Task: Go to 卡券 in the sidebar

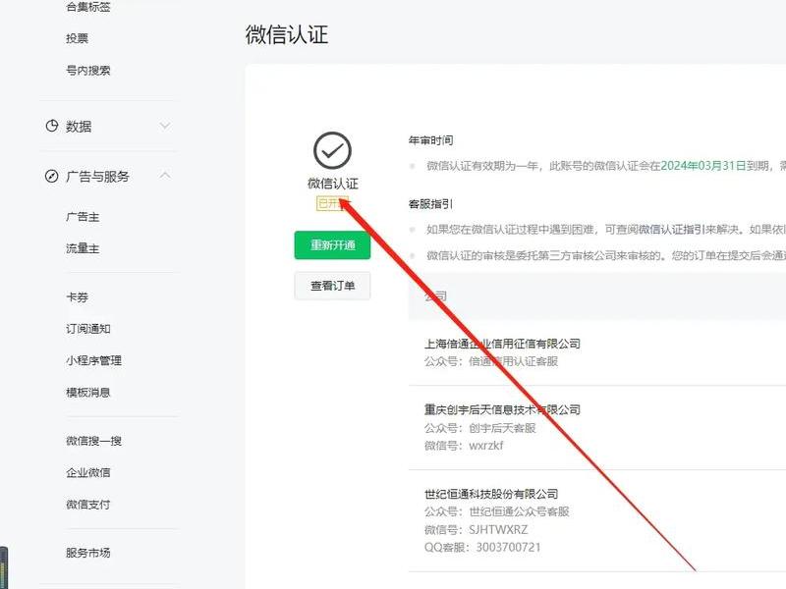Action: click(x=78, y=297)
